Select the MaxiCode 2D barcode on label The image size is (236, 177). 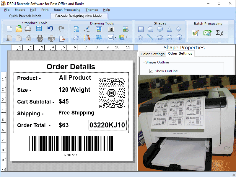(x=112, y=93)
